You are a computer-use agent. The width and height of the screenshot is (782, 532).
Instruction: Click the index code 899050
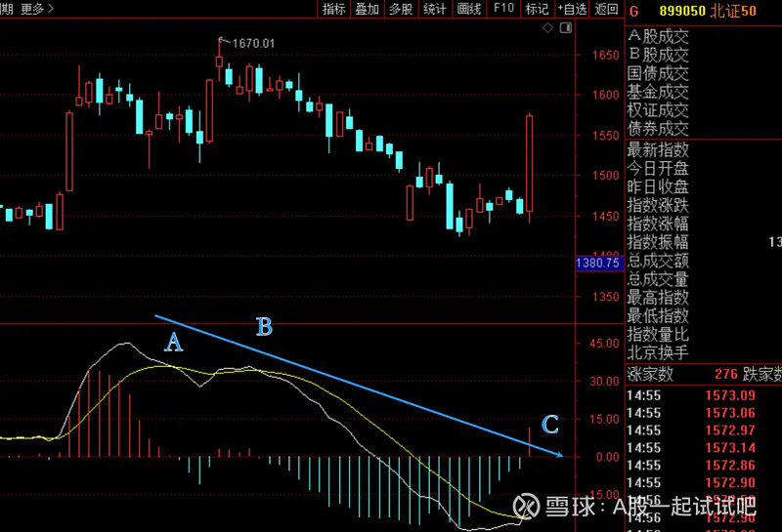(x=682, y=11)
